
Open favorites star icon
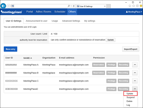pos(134,6)
